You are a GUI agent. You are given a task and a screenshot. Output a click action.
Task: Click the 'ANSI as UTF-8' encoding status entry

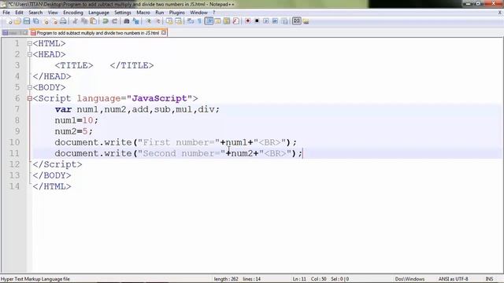(454, 279)
